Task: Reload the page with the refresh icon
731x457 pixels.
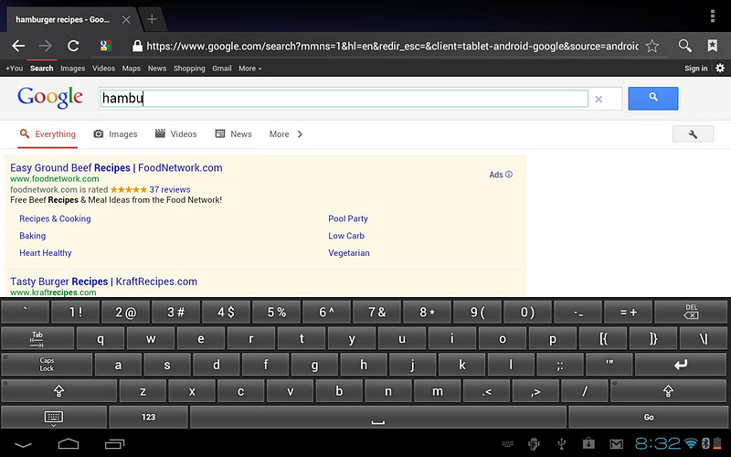Action: coord(73,46)
